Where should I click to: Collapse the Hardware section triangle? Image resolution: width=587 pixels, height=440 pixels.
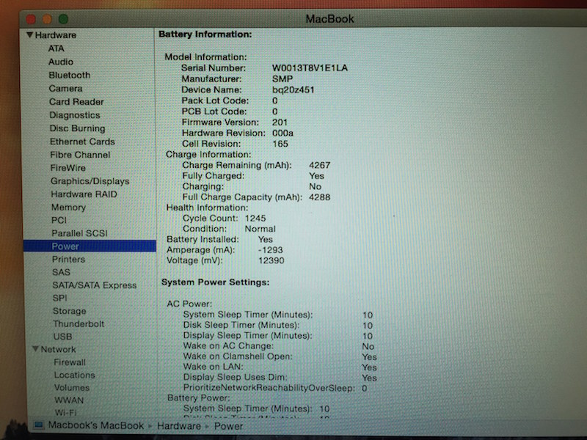pyautogui.click(x=29, y=34)
